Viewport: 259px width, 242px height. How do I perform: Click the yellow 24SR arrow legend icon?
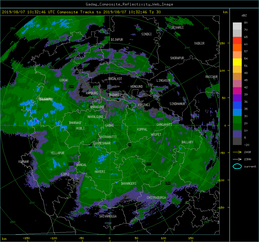237,152
